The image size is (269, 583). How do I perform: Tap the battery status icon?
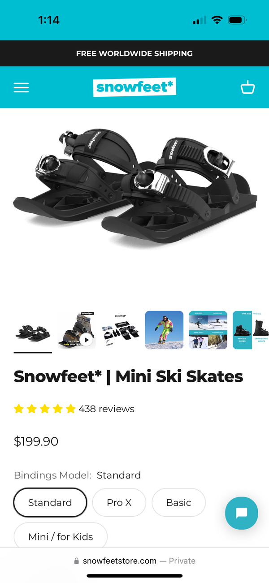[237, 20]
